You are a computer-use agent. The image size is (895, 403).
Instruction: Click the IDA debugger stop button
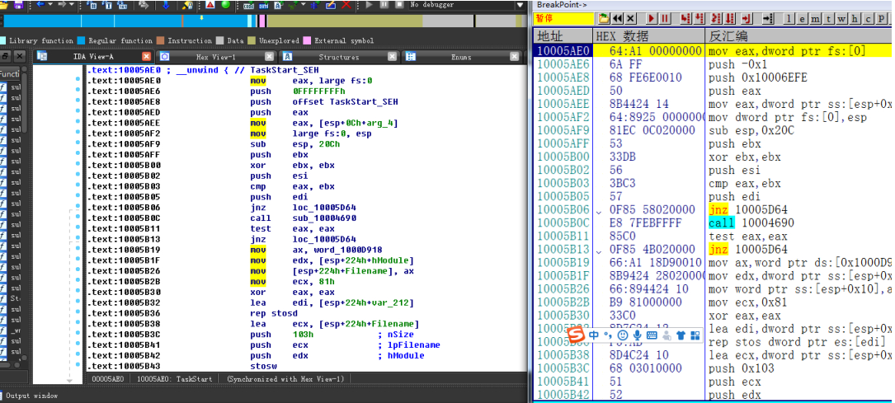tap(398, 5)
